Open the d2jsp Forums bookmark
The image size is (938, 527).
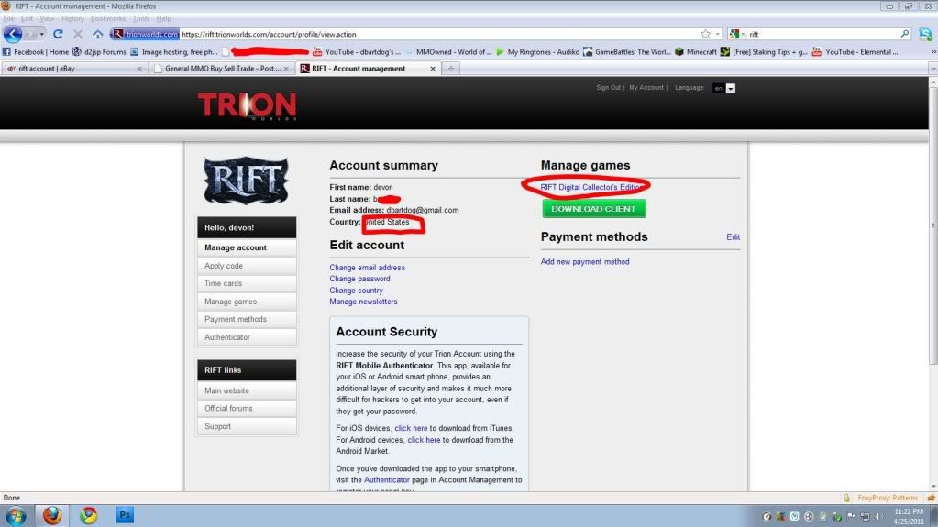99,52
